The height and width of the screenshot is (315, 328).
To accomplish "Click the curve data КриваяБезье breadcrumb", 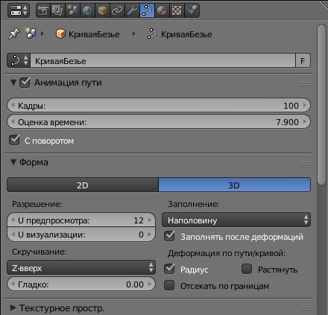I will point(180,34).
